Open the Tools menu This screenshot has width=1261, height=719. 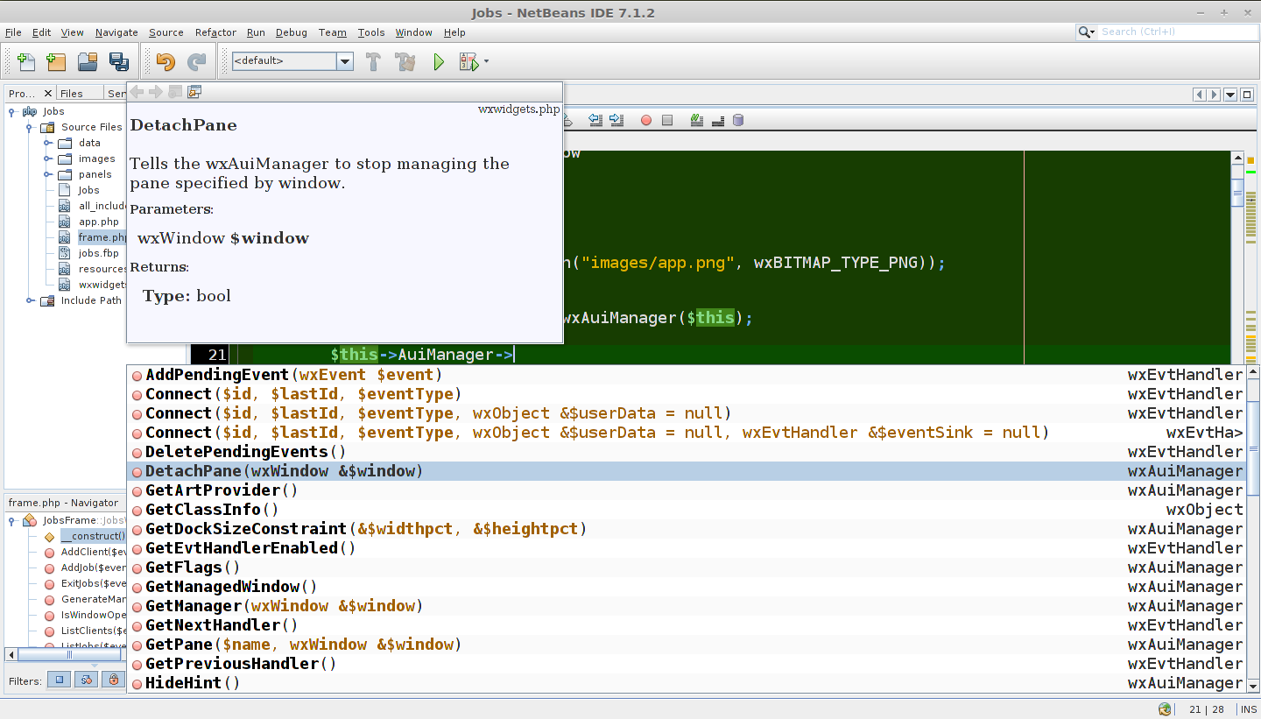(371, 32)
